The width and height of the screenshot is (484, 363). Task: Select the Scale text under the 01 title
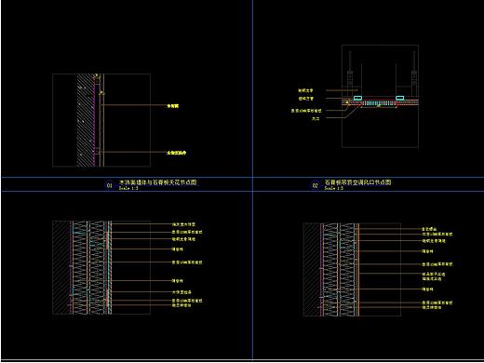pos(128,188)
